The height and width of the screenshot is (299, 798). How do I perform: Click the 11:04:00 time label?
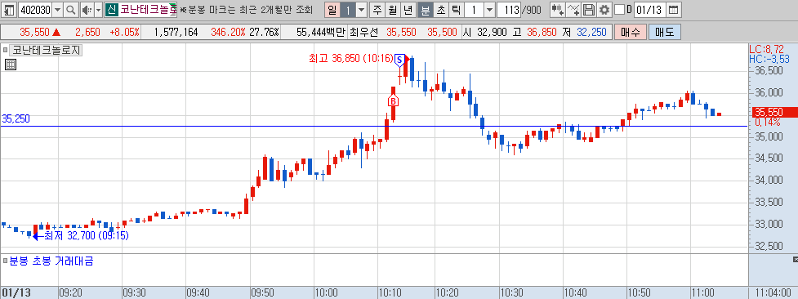pos(773,292)
